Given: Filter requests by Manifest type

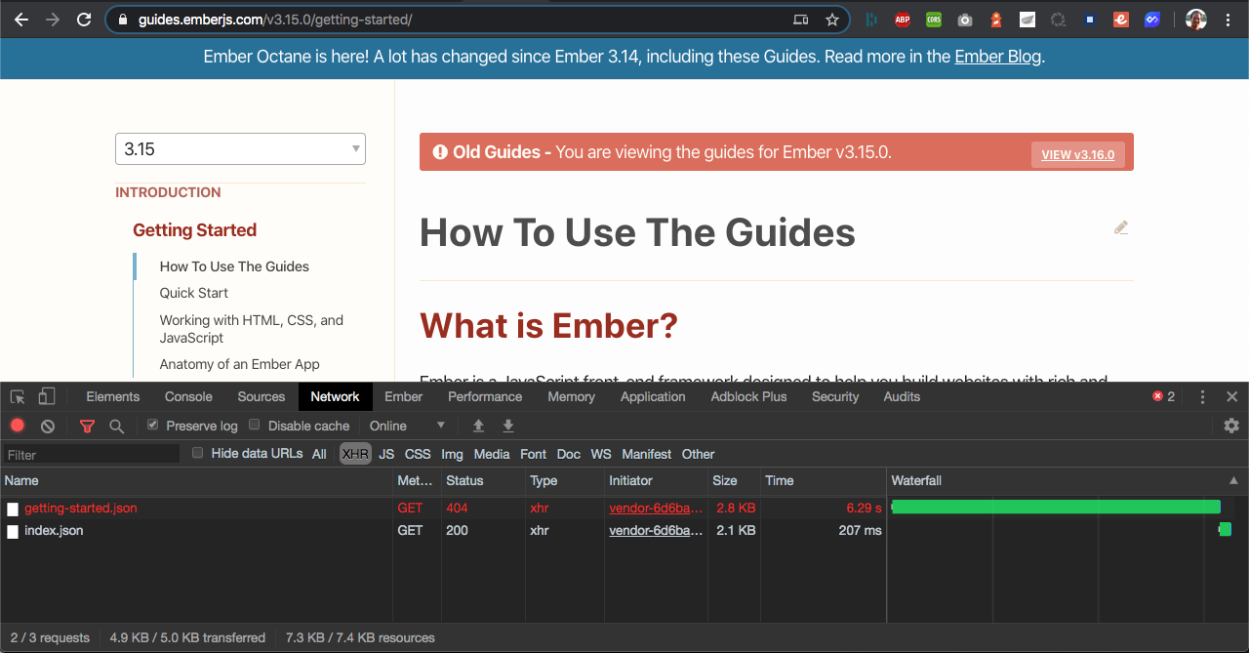Looking at the screenshot, I should click(x=646, y=454).
